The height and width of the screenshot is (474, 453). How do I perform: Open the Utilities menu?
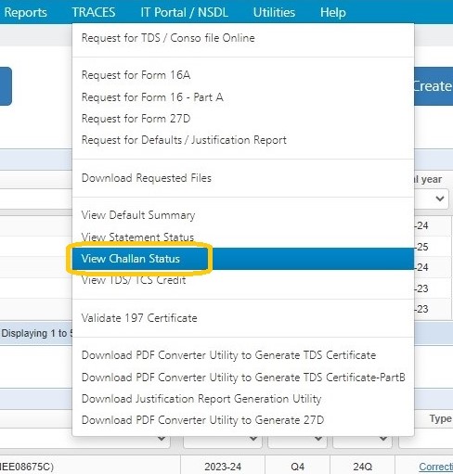point(274,13)
